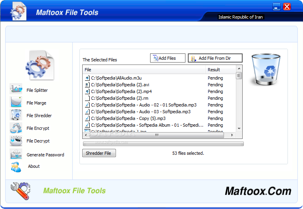Click the wrench and gear footer logo
This screenshot has width=303, height=209.
click(x=21, y=191)
